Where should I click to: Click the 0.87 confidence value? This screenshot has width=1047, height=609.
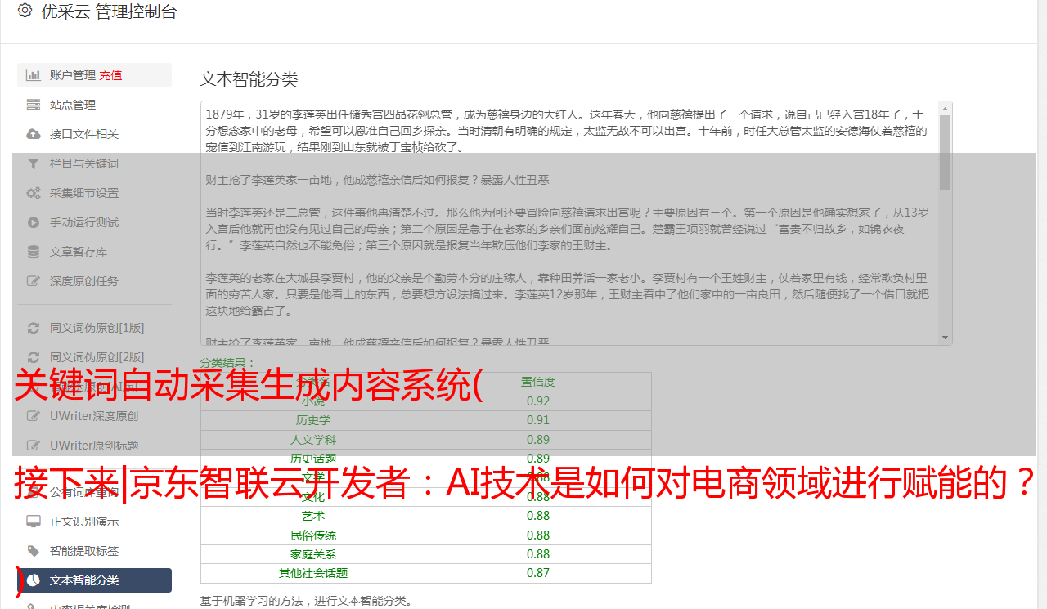click(538, 573)
